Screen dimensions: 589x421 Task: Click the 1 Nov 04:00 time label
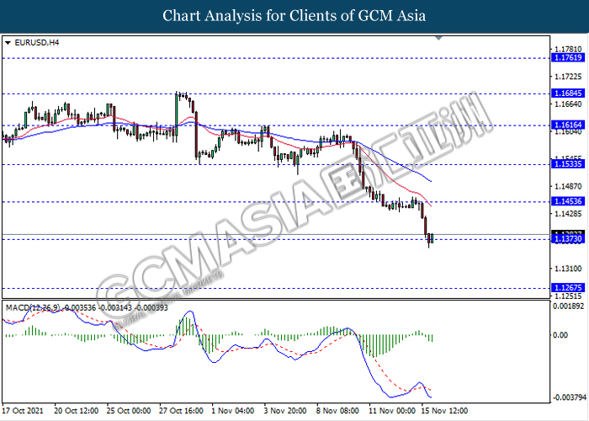(233, 411)
